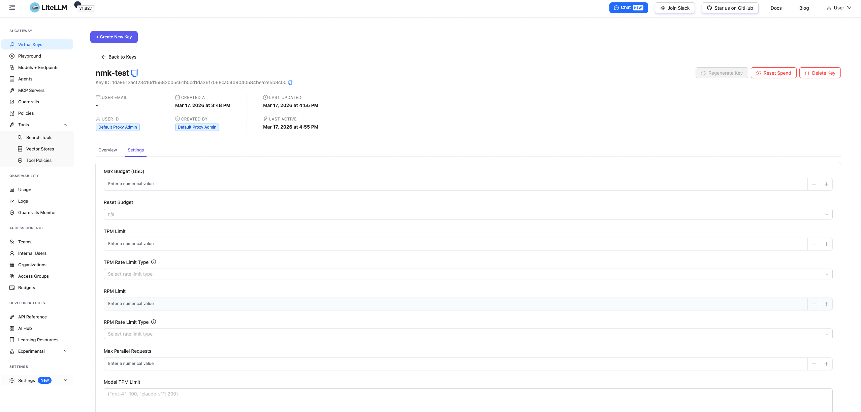Click the Model TPM Limit text area

pos(468,400)
